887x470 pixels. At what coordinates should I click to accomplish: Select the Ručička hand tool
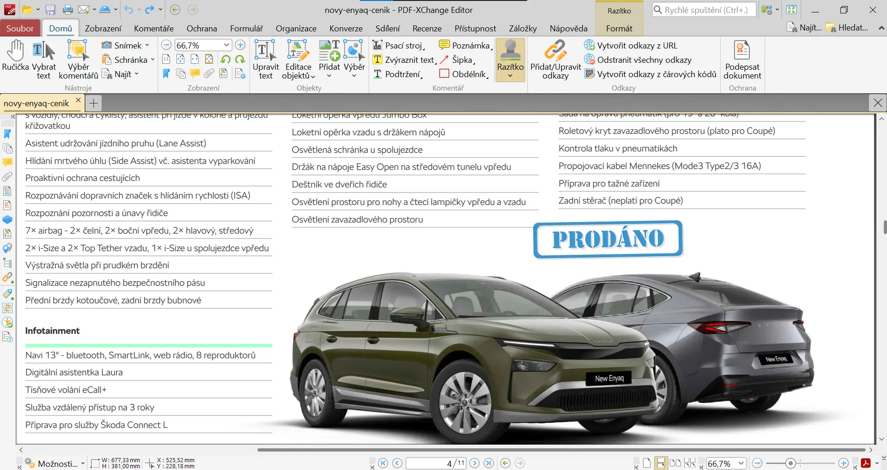tap(15, 56)
